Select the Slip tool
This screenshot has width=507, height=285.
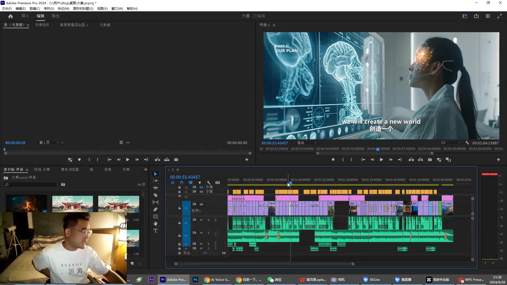[x=156, y=202]
